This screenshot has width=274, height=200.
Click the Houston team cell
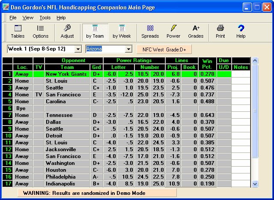point(67,170)
